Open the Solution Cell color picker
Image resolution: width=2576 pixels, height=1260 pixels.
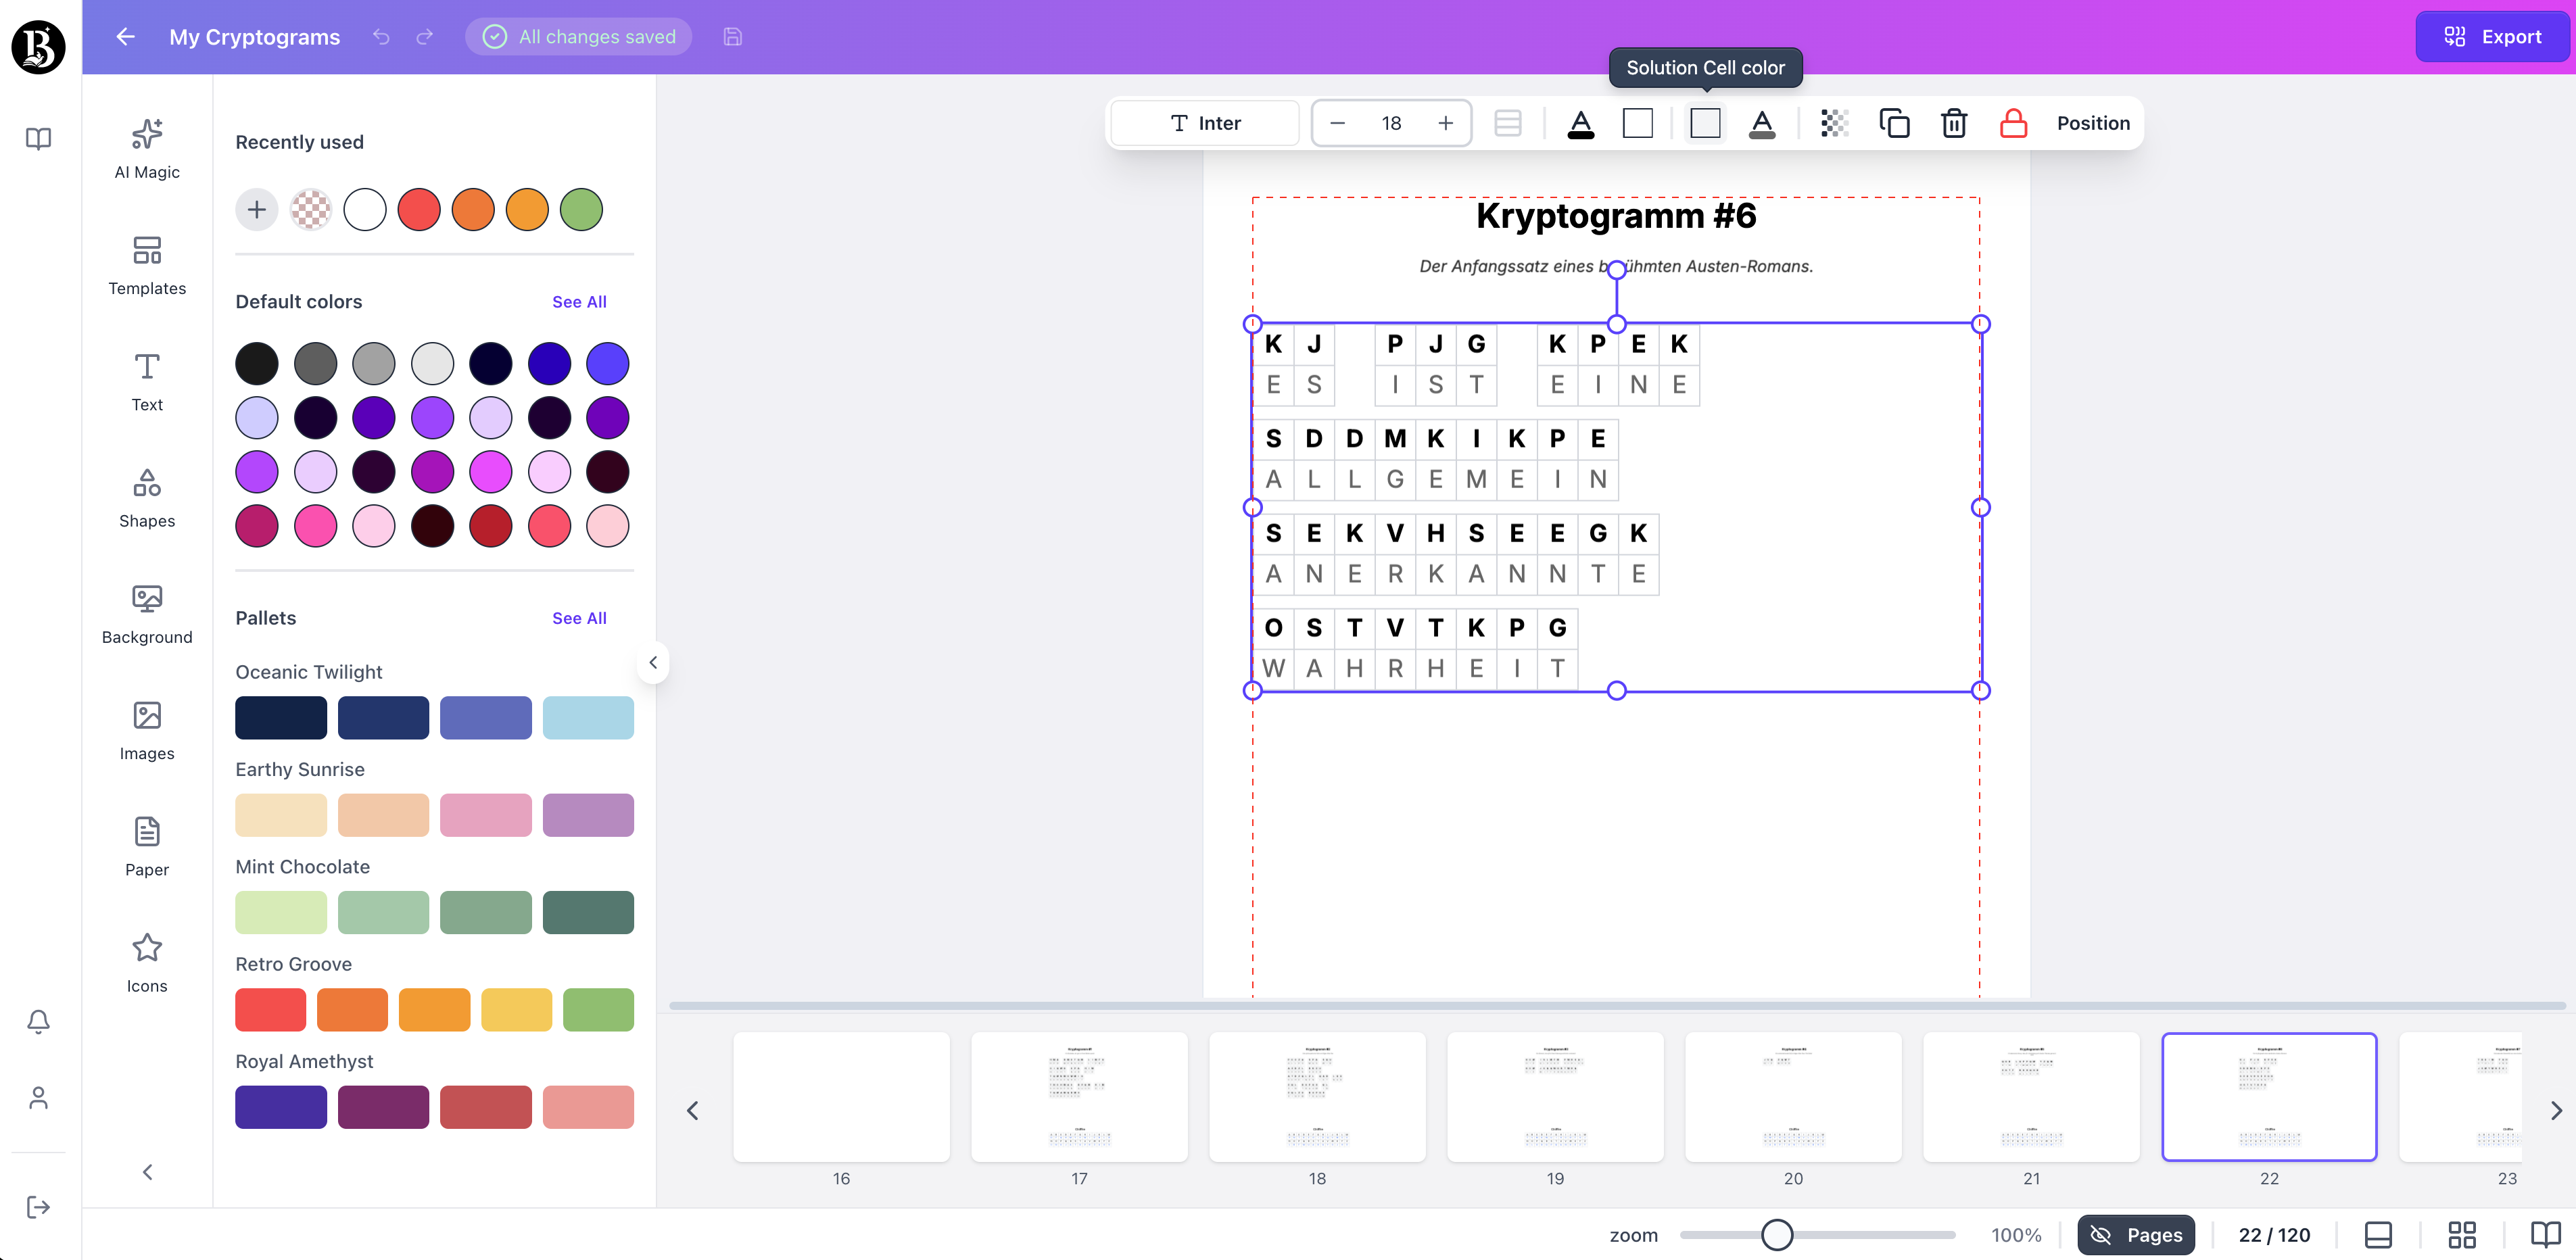(x=1704, y=123)
